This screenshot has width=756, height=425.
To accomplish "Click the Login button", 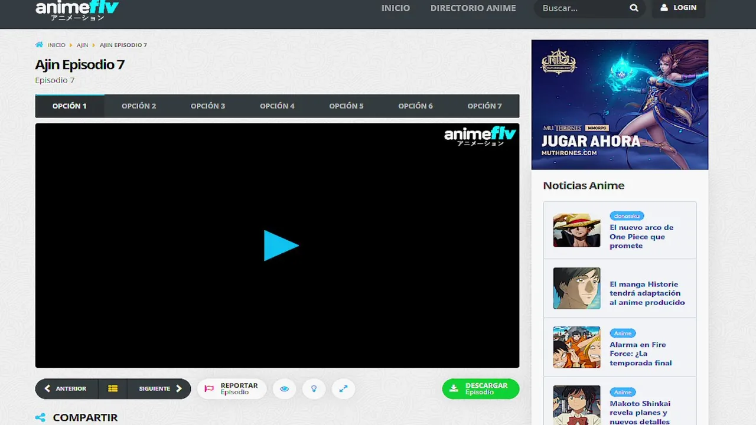I will tap(679, 8).
